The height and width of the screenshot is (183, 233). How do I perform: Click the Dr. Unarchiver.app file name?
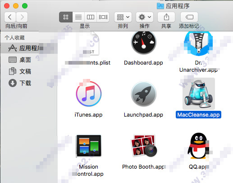pos(198,66)
